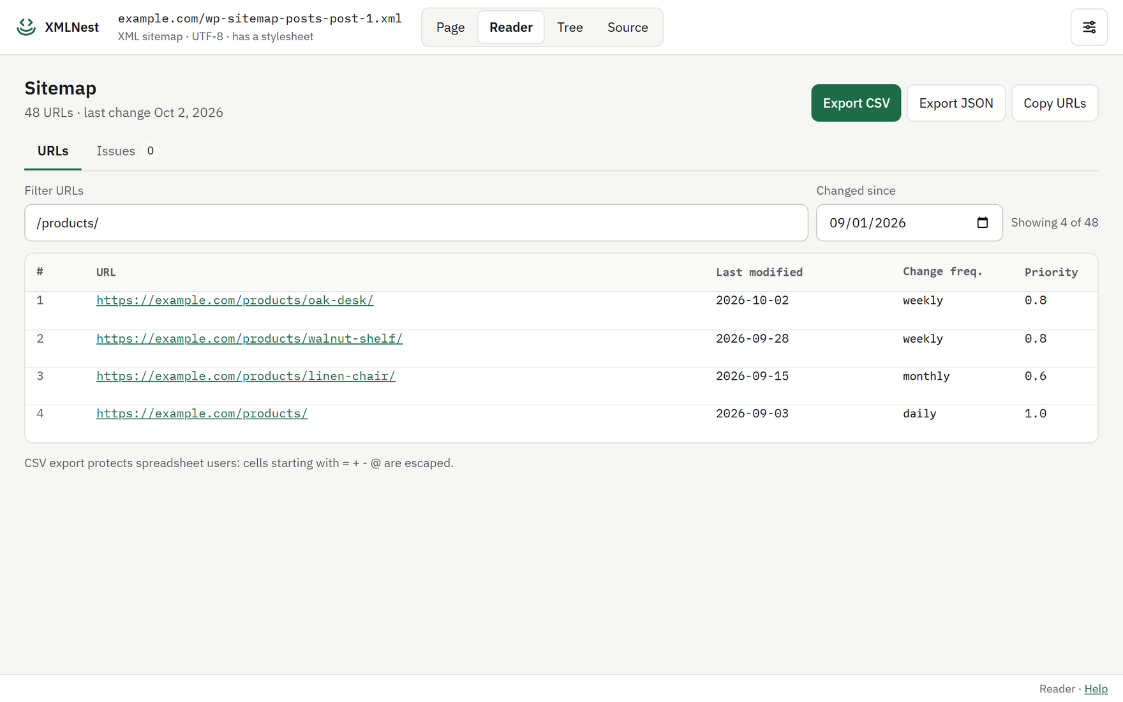Click the Showing 4 of 48 text
Viewport: 1123px width, 702px height.
point(1054,223)
